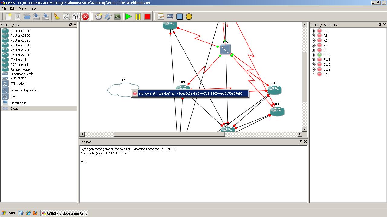The height and width of the screenshot is (217, 387).
Task: Open the File menu
Action: point(4,8)
